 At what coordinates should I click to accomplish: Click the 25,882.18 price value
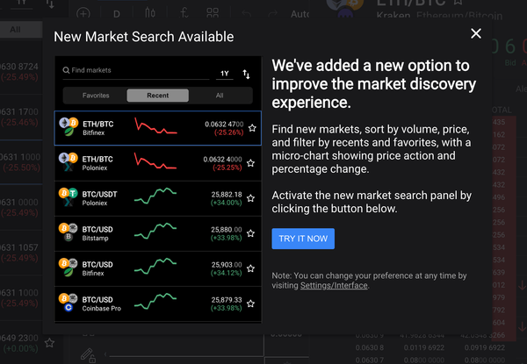pyautogui.click(x=227, y=194)
